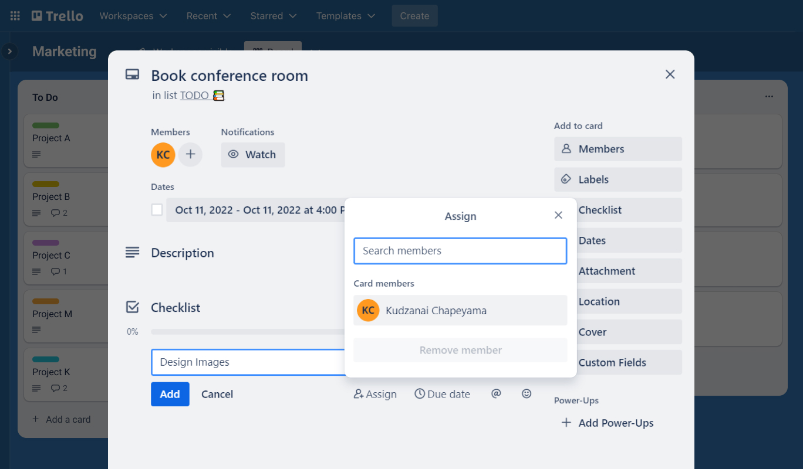The height and width of the screenshot is (469, 803).
Task: Expand the Starred dropdown
Action: click(x=273, y=16)
